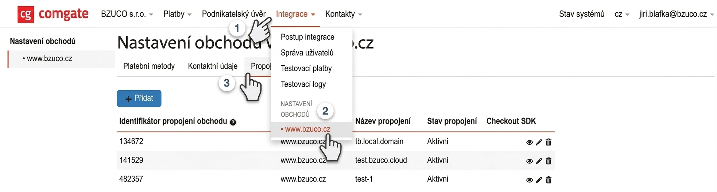Image resolution: width=717 pixels, height=192 pixels.
Task: Select www.bzuco.cz in the left sidebar
Action: coord(50,59)
